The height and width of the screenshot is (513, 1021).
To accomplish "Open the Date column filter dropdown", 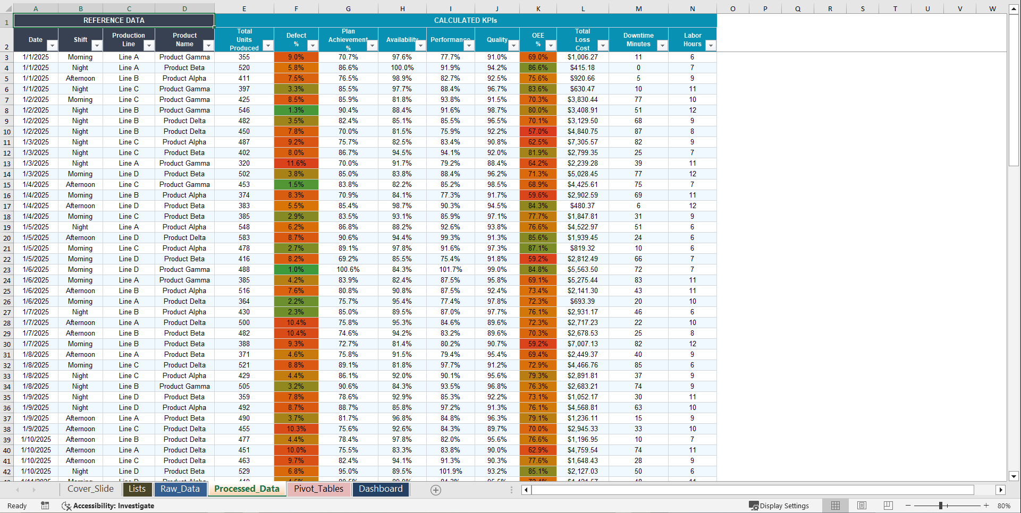I will [x=52, y=46].
